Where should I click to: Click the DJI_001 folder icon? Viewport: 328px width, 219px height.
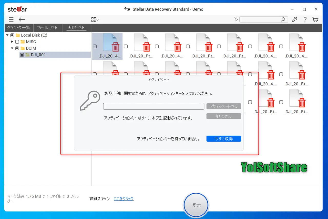[27, 55]
